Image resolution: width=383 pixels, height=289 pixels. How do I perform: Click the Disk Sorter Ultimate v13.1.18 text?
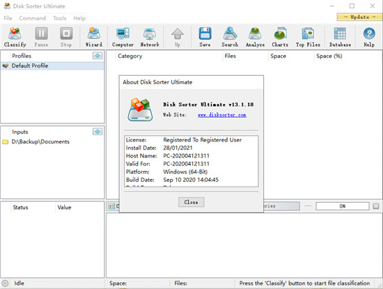coord(208,104)
